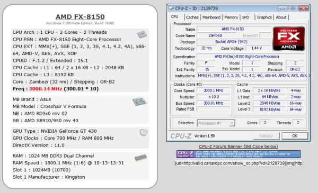This screenshot has width=318, height=193.
Task: Close the CPU-Z window
Action: (304, 8)
